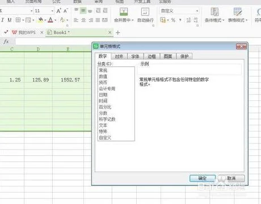Select 百分比 in the category list
Viewport: 261px width, 204px height.
(105, 107)
